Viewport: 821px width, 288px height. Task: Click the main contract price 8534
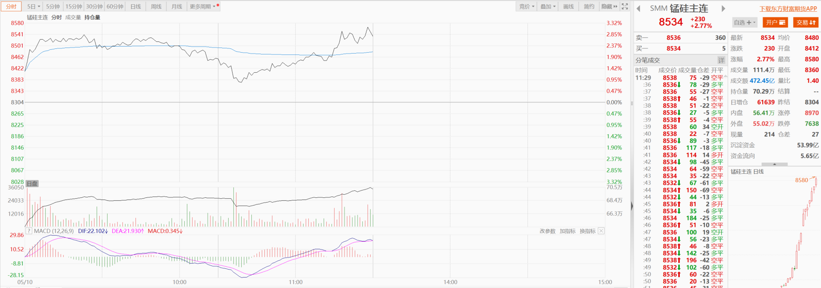[x=671, y=22]
